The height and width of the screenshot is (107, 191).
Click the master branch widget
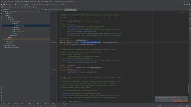click(183, 106)
